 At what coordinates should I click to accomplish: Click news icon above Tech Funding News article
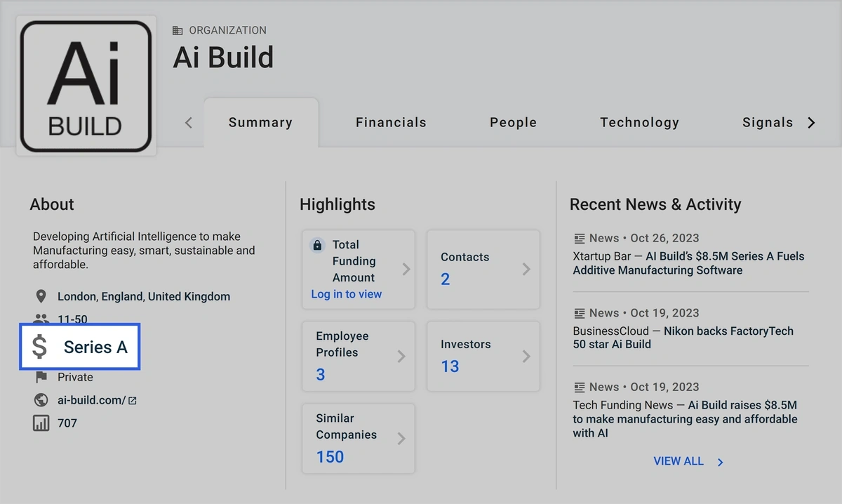pyautogui.click(x=580, y=387)
